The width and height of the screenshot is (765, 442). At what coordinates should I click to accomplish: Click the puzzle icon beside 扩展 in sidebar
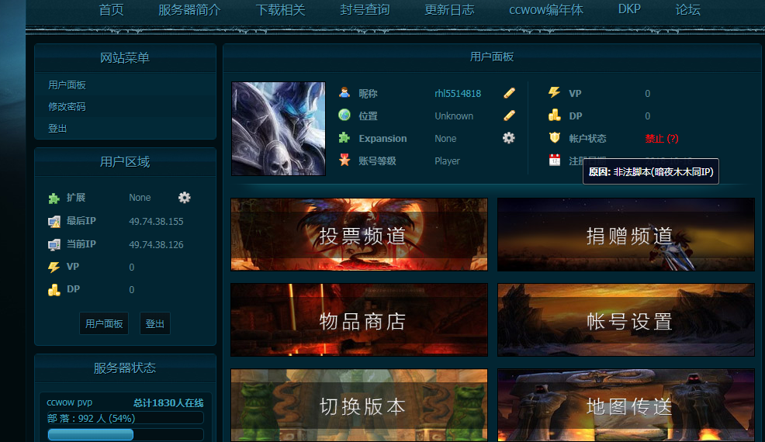54,198
